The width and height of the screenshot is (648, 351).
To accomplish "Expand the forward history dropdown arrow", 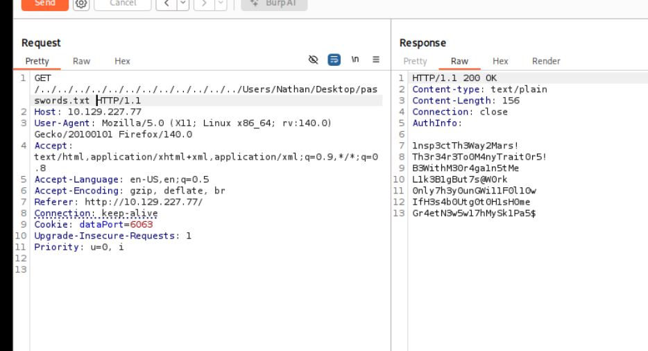I will tap(220, 3).
